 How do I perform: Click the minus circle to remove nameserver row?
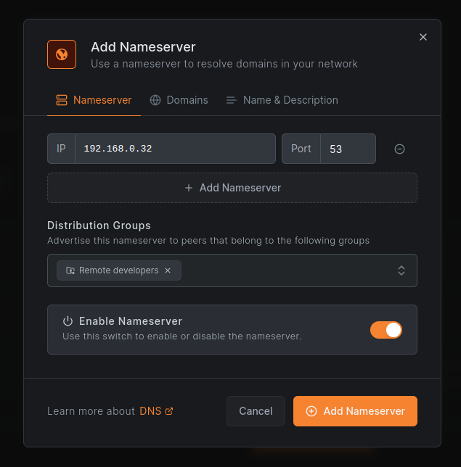click(x=399, y=149)
